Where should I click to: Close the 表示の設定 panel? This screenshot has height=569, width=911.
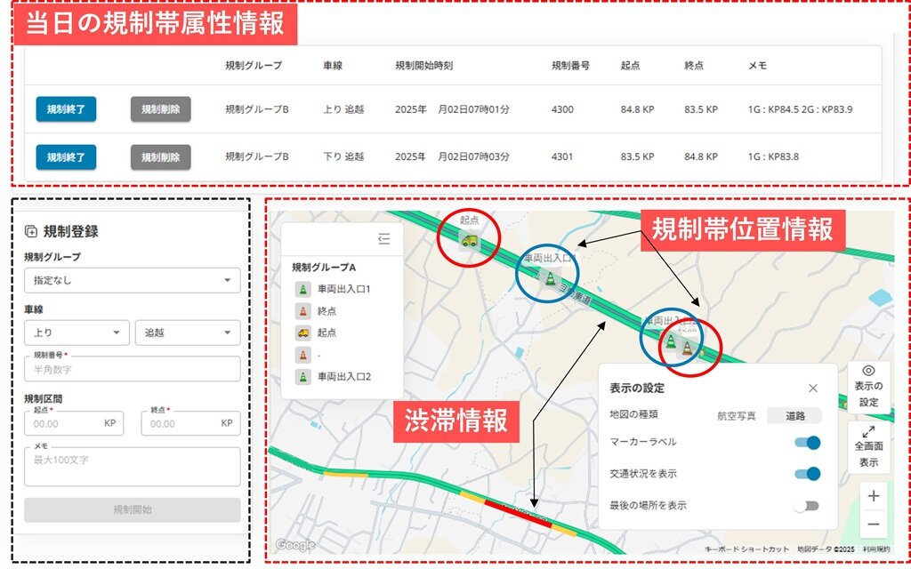pos(812,389)
